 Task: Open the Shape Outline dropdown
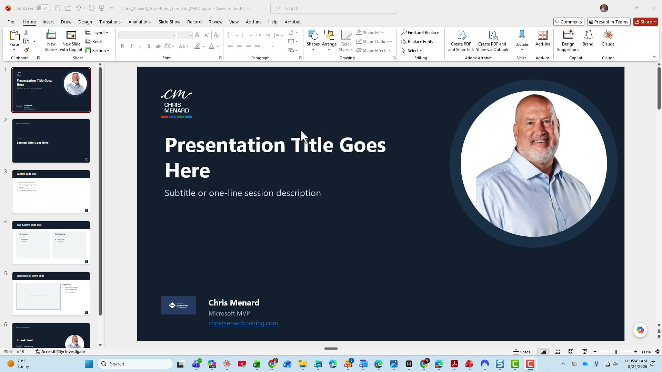tap(374, 41)
